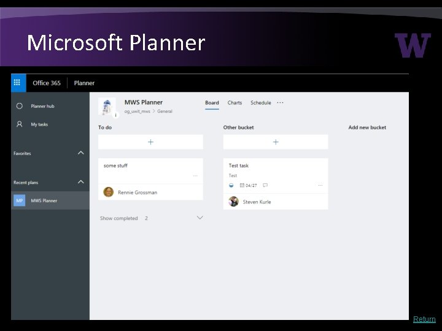Image resolution: width=442 pixels, height=331 pixels.
Task: Switch to the Schedule tab
Action: 261,103
